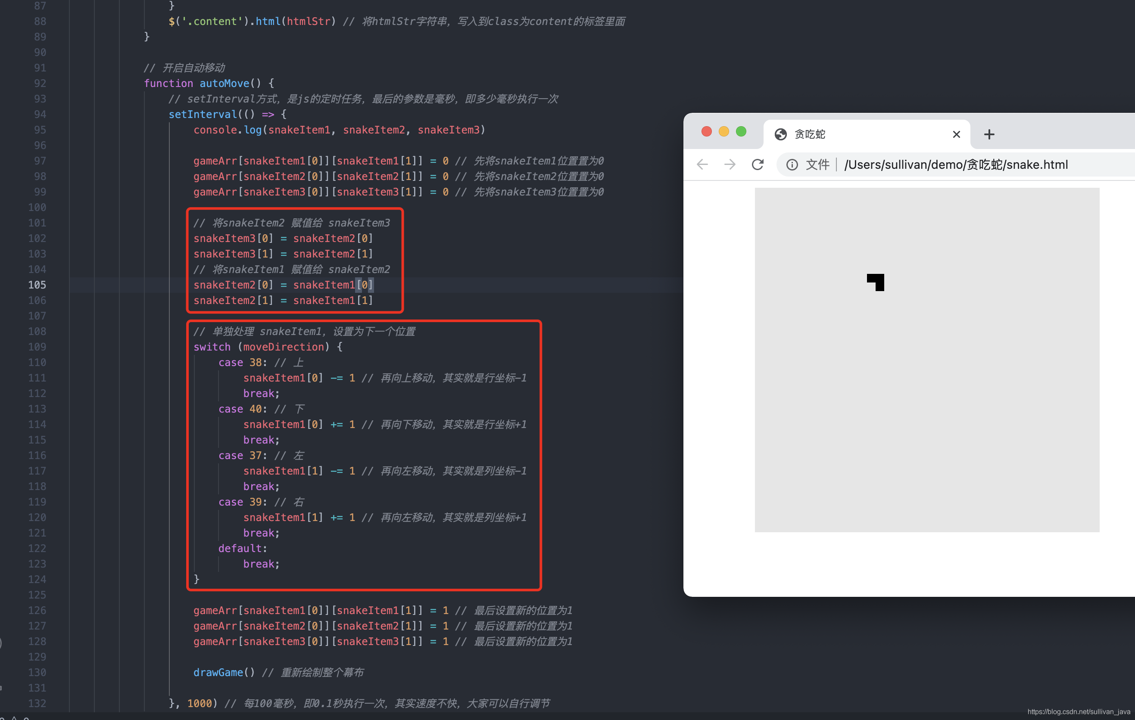The height and width of the screenshot is (720, 1135).
Task: Click the browser forward arrow
Action: click(730, 164)
